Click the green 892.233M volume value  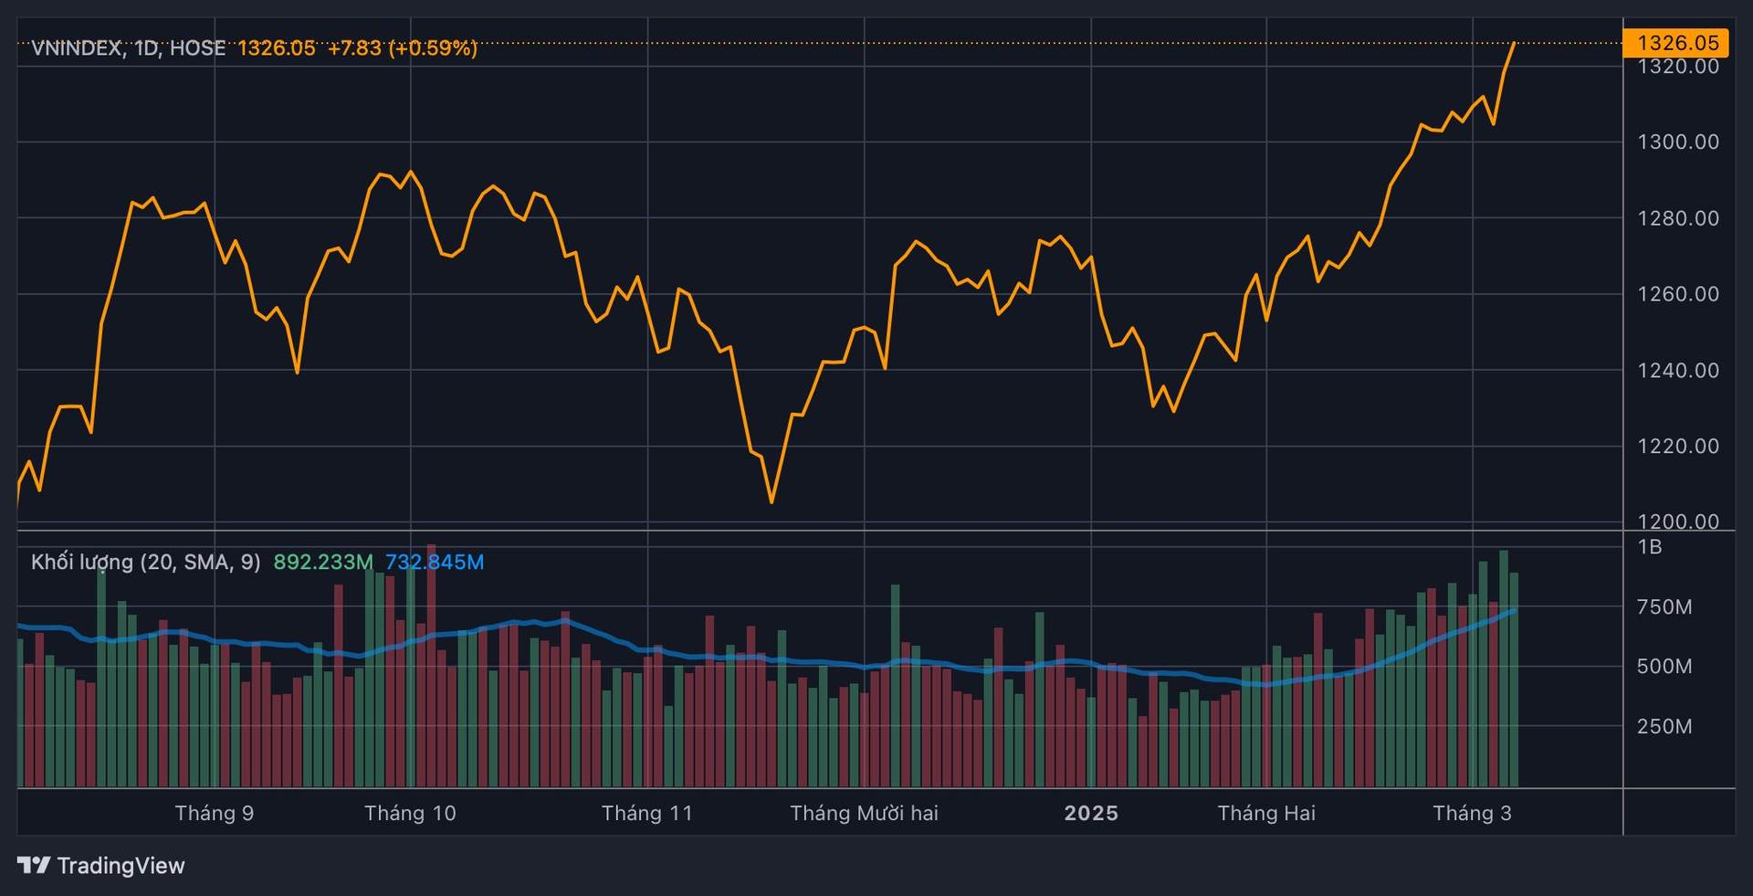coord(323,562)
